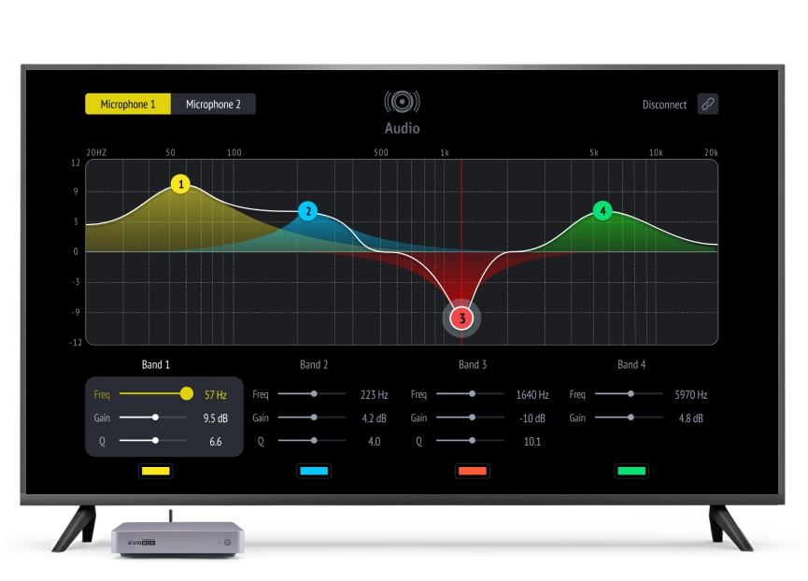
Task: Select blue EQ node 2 on graph
Action: [307, 211]
